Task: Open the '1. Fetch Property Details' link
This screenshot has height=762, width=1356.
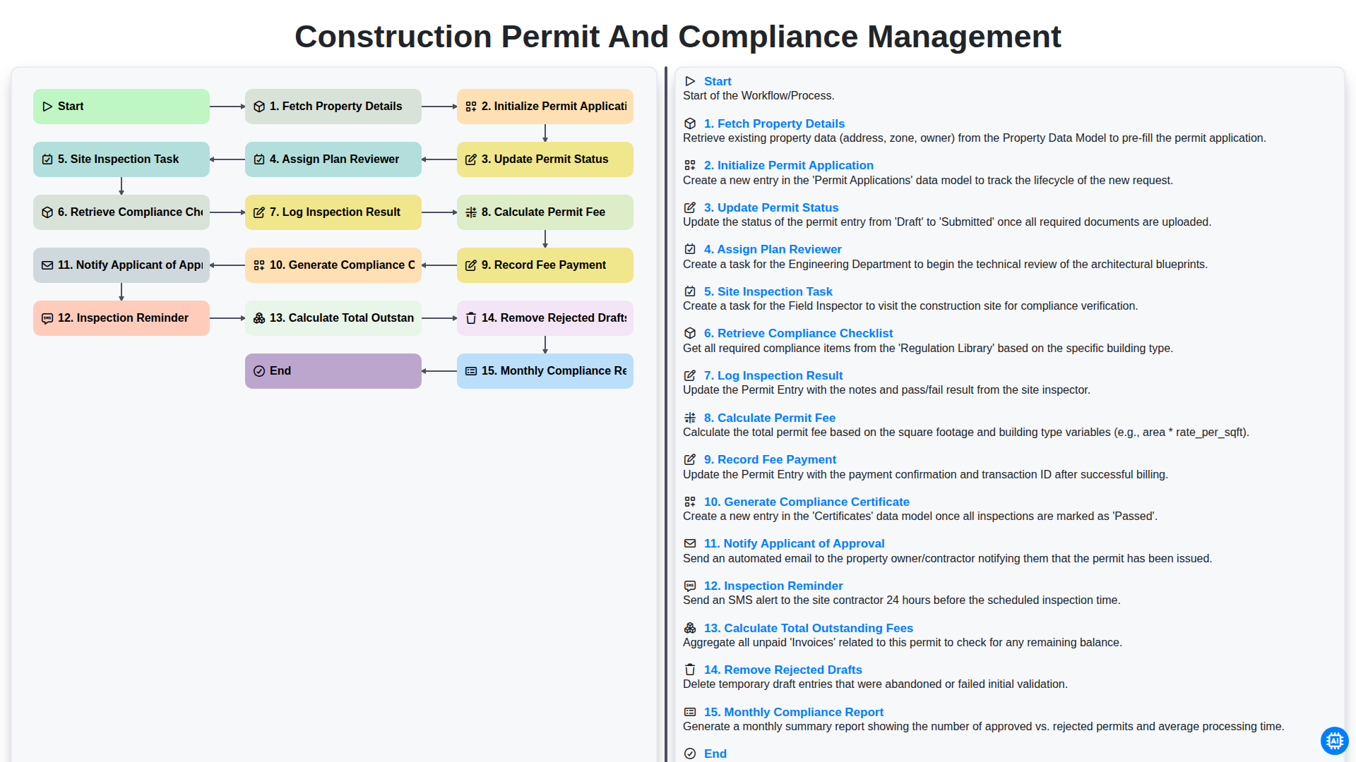Action: click(x=774, y=123)
